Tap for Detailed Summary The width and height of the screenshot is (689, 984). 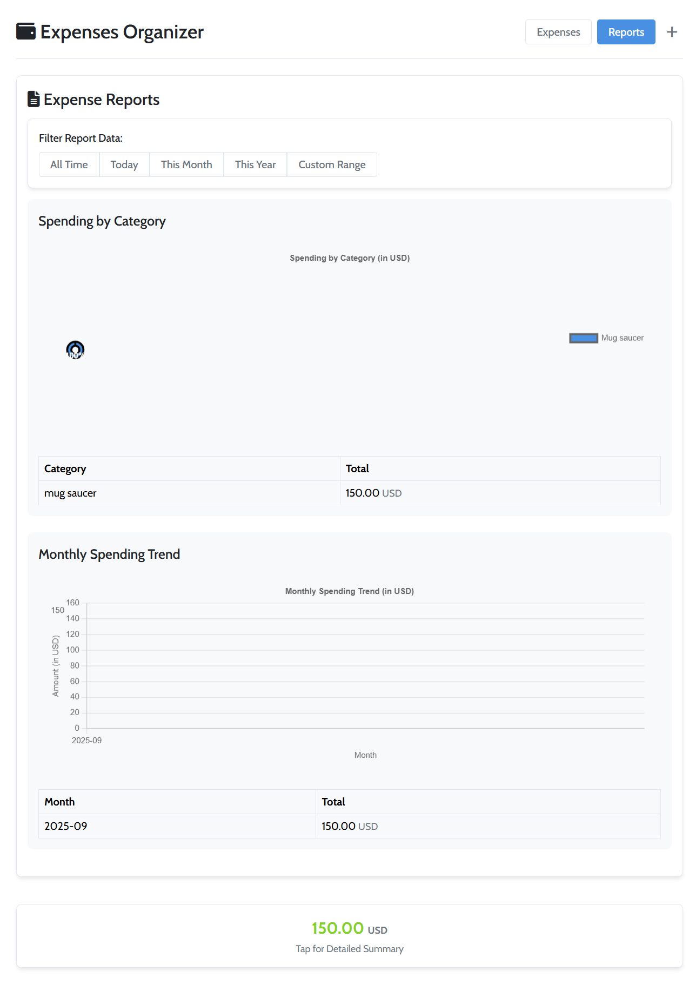pyautogui.click(x=349, y=948)
